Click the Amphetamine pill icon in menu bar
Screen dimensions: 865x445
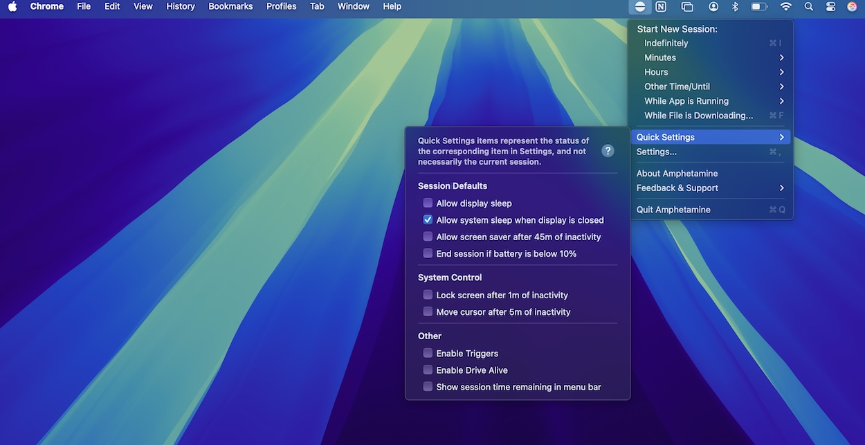click(x=640, y=6)
